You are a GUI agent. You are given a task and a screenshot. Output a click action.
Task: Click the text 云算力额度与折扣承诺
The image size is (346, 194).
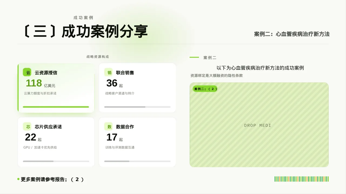pyautogui.click(x=40, y=93)
